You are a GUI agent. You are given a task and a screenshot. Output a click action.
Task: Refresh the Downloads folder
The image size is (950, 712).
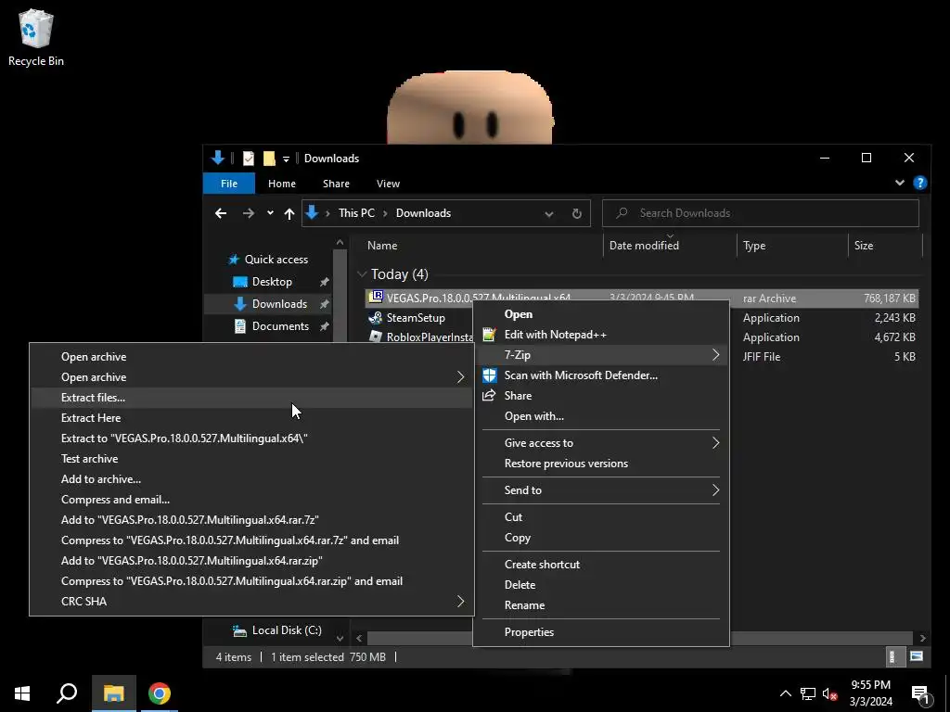pos(577,214)
